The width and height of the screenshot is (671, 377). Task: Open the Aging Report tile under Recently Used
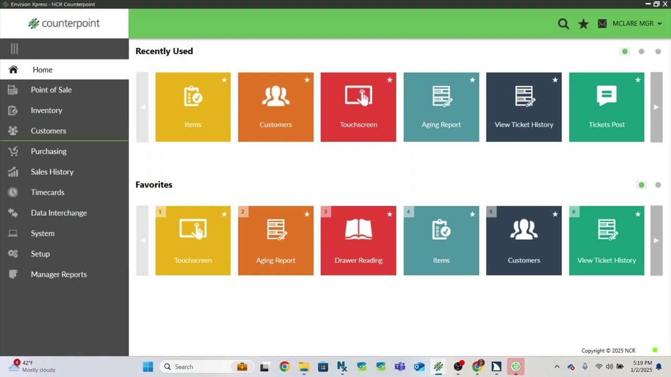441,107
